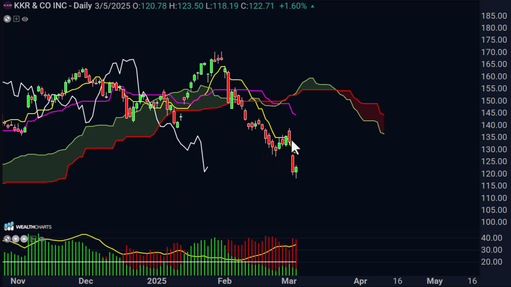This screenshot has width=511, height=287.
Task: Click the 30.00 indicator axis label
Action: coord(492,250)
